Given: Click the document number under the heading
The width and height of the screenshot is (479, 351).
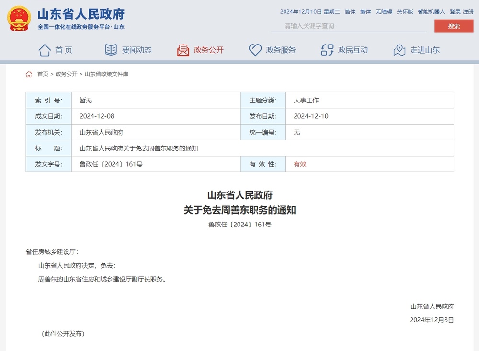Looking at the screenshot, I should click(240, 225).
